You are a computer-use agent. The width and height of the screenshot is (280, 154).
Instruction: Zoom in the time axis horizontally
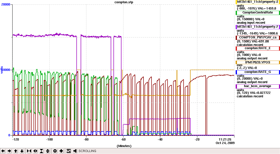point(29,151)
